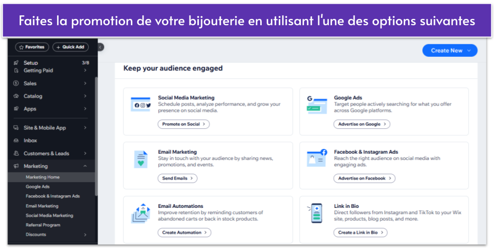Click the Setup rocket icon
Viewport: 494px width, 251px height.
[x=16, y=63]
